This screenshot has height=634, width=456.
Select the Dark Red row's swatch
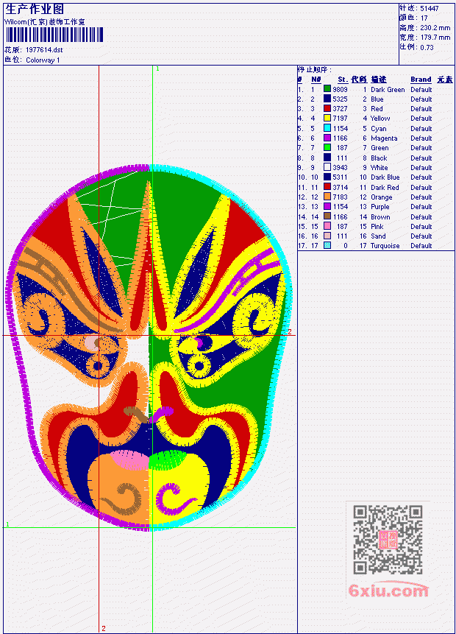[327, 187]
